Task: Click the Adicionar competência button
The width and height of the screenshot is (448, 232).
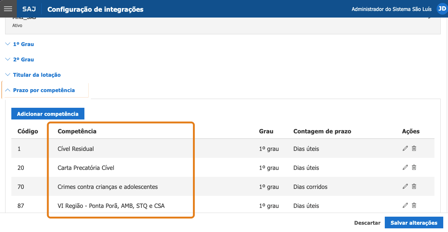Action: 48,114
